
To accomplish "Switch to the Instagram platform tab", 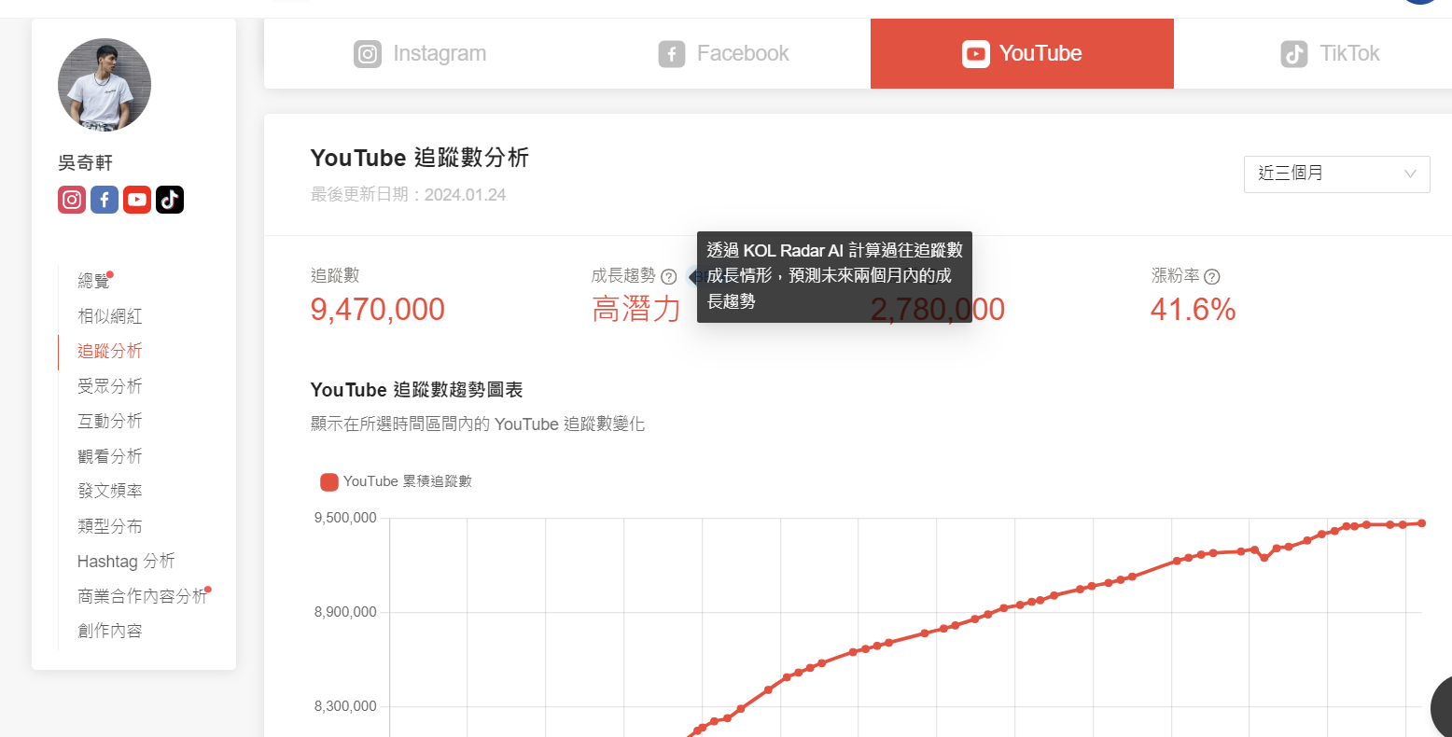I will (421, 54).
